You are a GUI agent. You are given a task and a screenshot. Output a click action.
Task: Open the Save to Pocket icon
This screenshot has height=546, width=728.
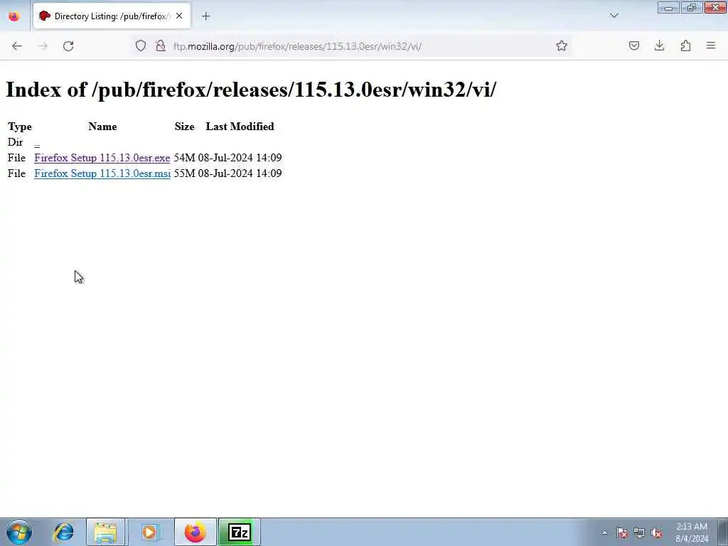tap(633, 45)
